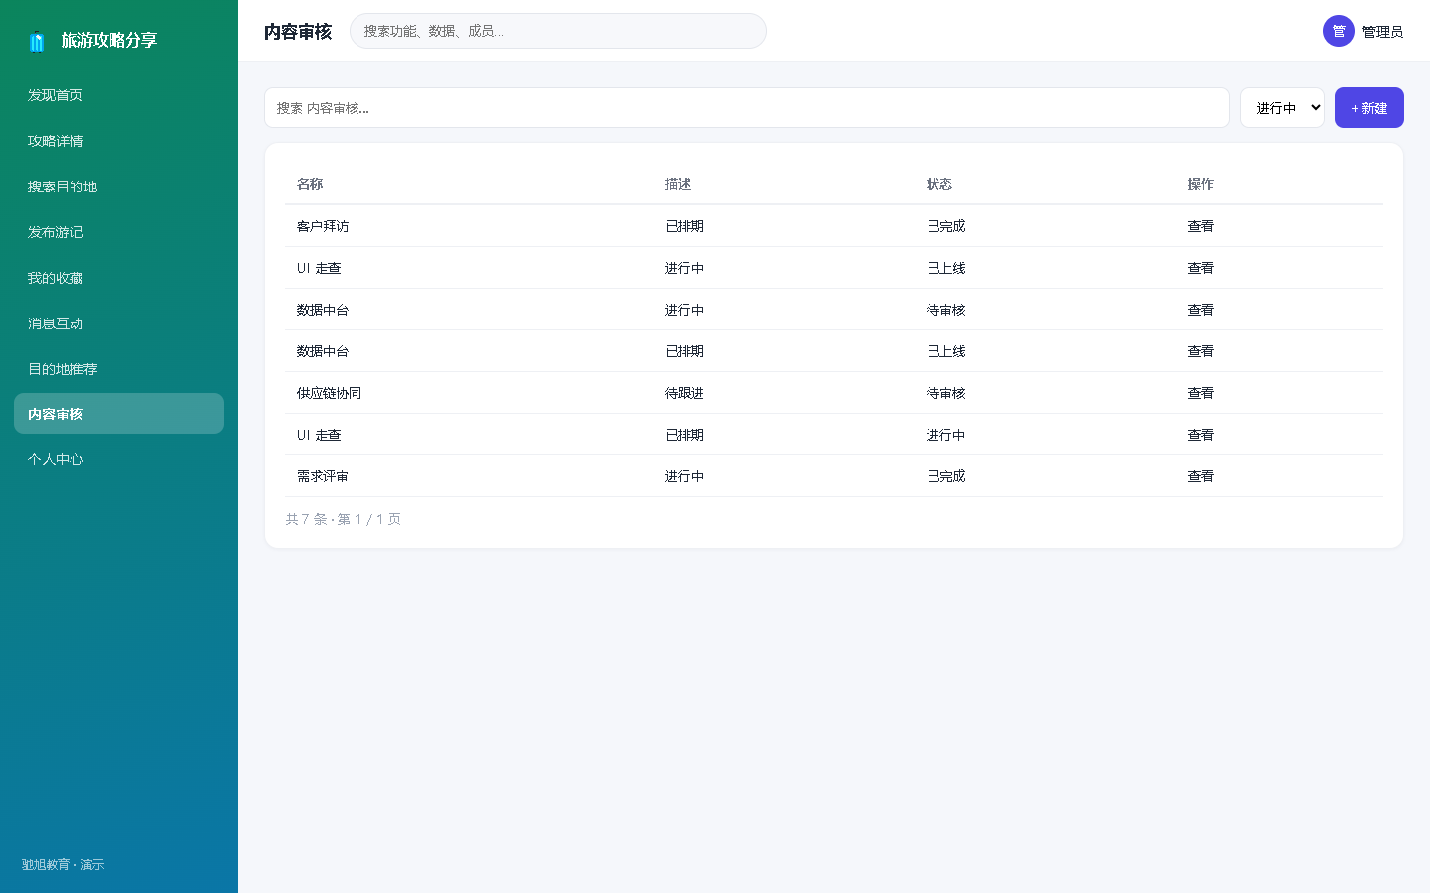The height and width of the screenshot is (893, 1430).
Task: Go to 搜索目的地 in sidebar
Action: point(119,187)
